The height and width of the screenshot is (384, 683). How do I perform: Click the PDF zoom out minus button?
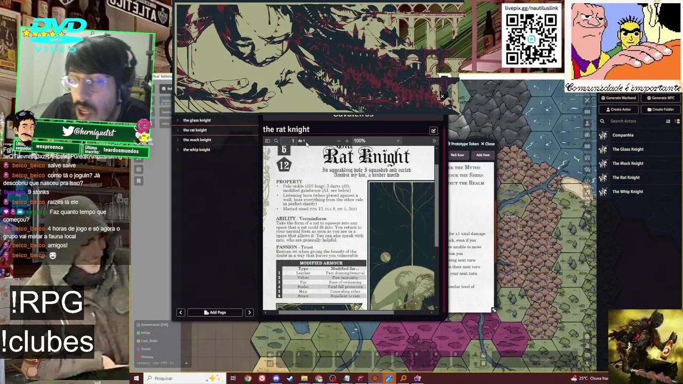tap(338, 141)
